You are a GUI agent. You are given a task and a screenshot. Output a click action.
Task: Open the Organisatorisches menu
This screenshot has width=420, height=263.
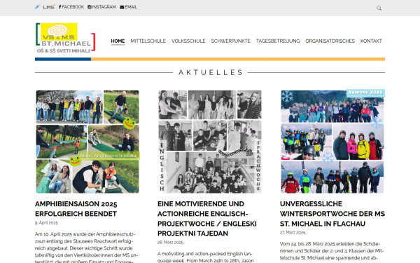(330, 41)
